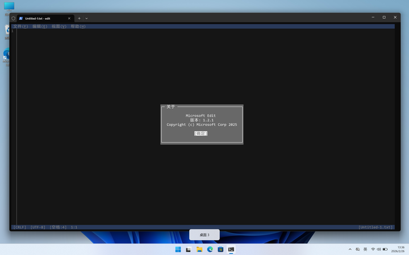Click [Untitled-1.txt] in the status bar
Screen dimensions: 409x255
click(x=375, y=227)
